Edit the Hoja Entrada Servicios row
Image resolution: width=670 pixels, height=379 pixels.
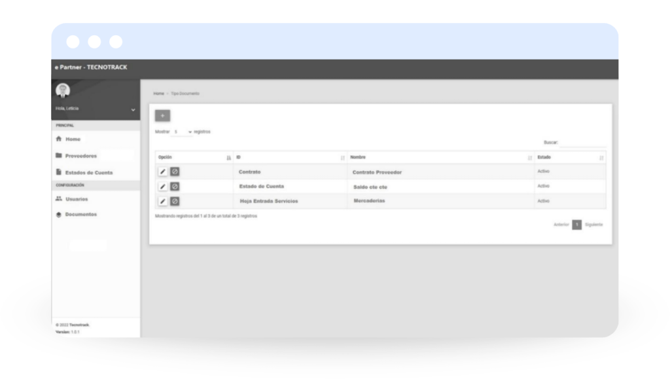pyautogui.click(x=162, y=201)
